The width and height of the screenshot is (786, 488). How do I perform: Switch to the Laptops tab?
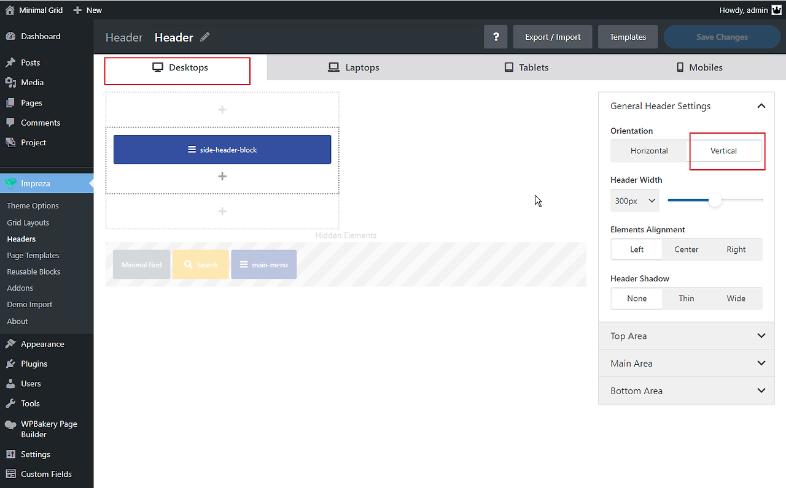[354, 67]
